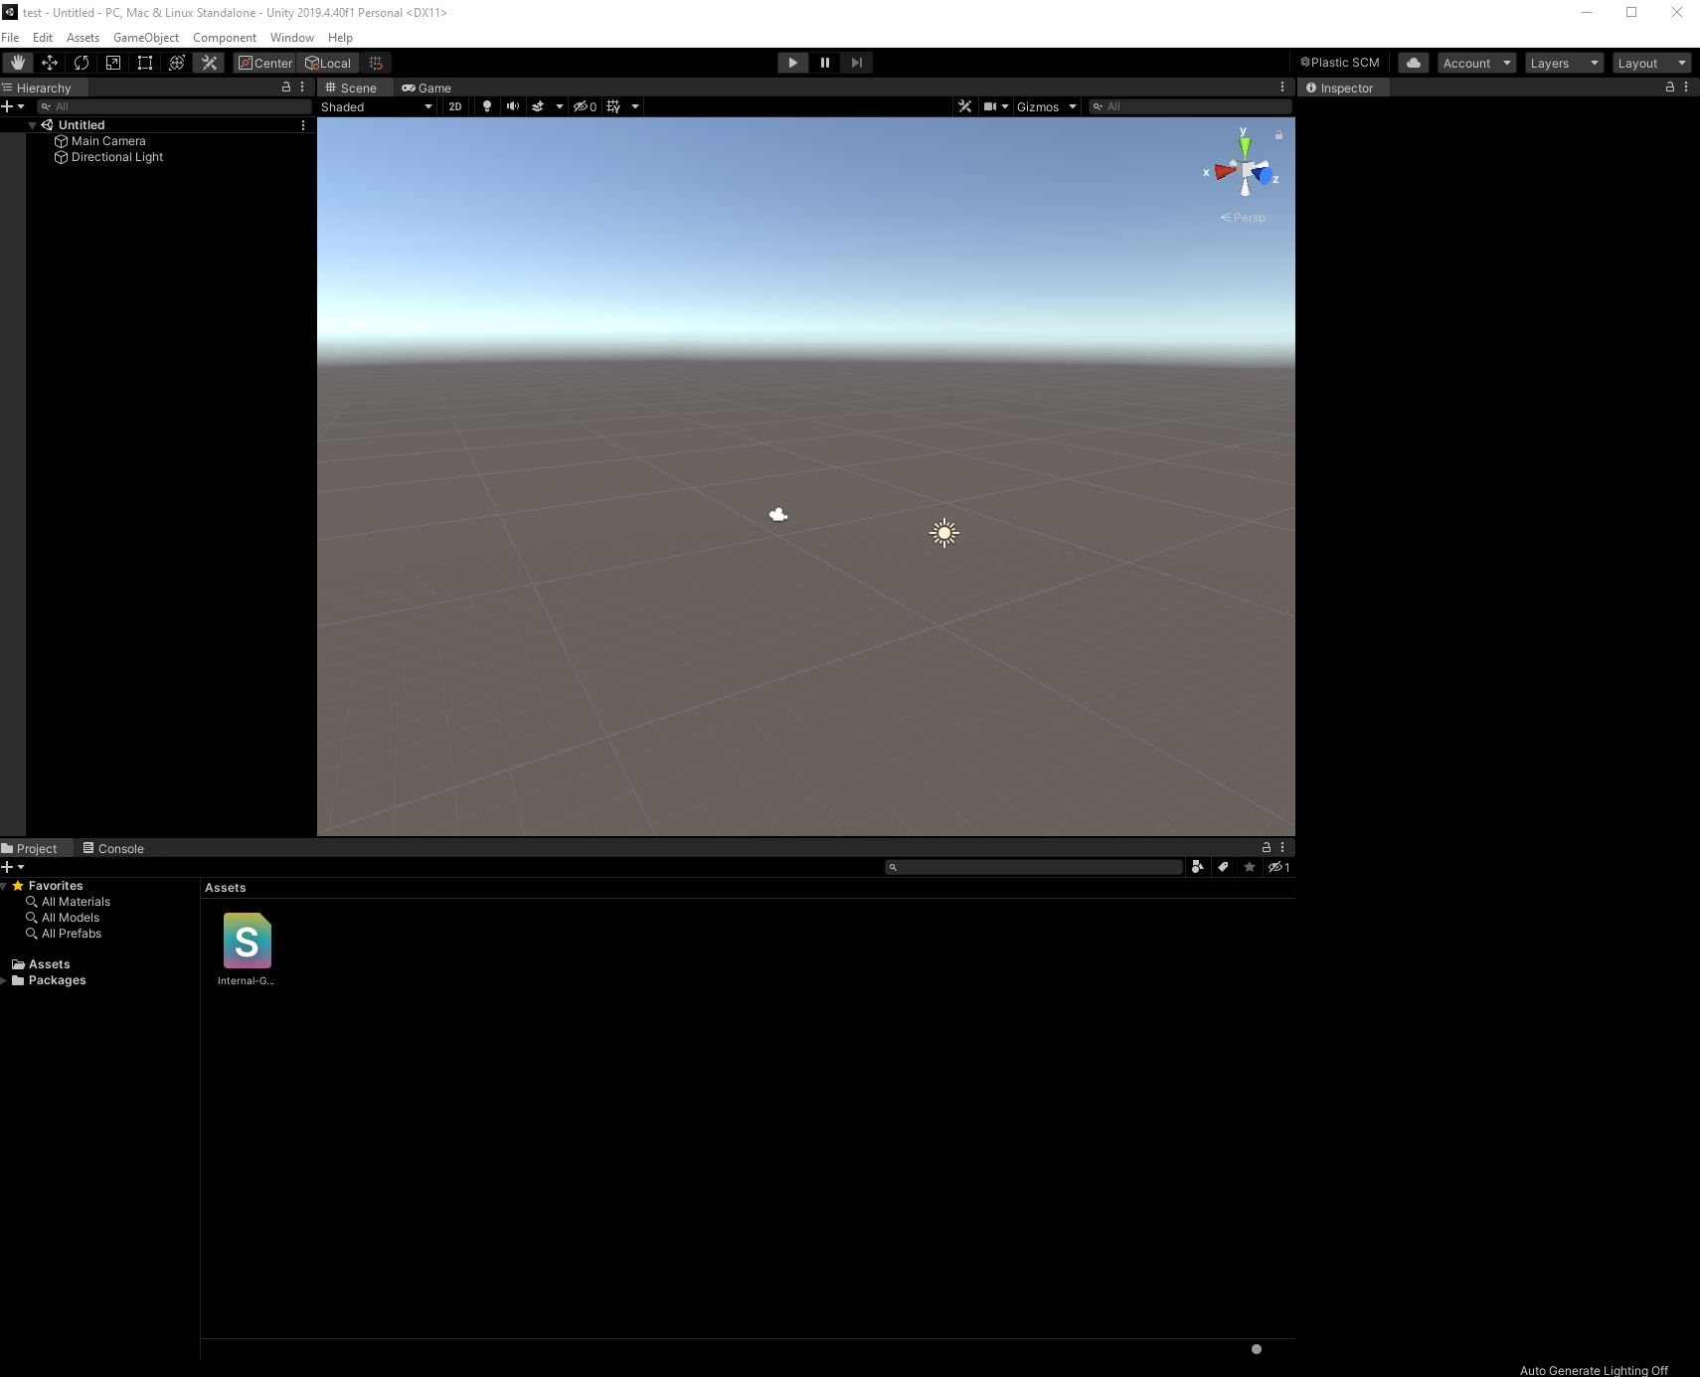Viewport: 1700px width, 1377px height.
Task: Click Plastic SCM button
Action: (1339, 63)
